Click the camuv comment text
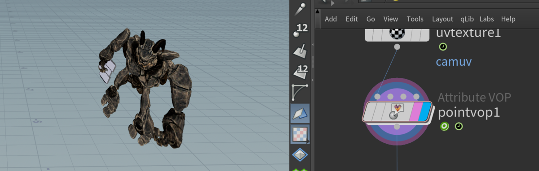The width and height of the screenshot is (539, 171). point(454,61)
